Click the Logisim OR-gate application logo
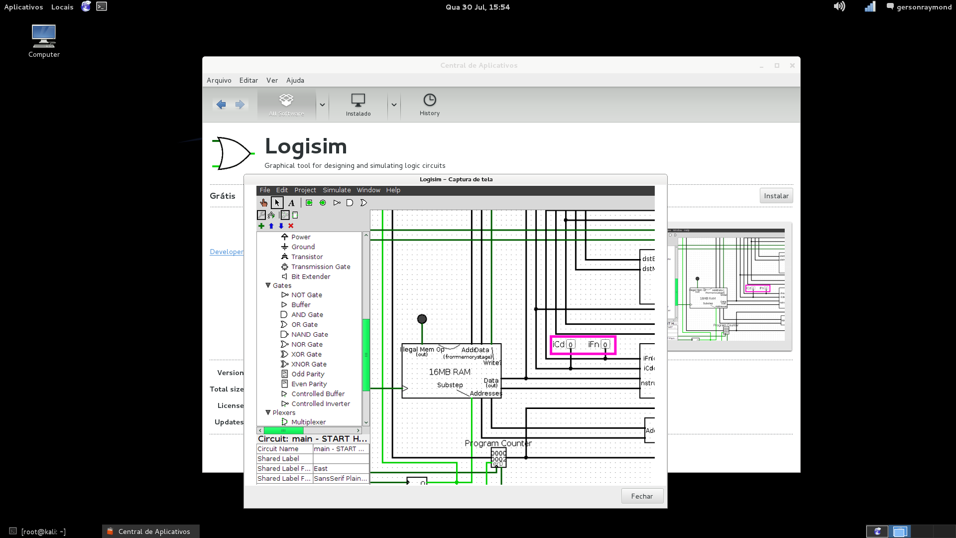The height and width of the screenshot is (538, 956). pyautogui.click(x=233, y=153)
